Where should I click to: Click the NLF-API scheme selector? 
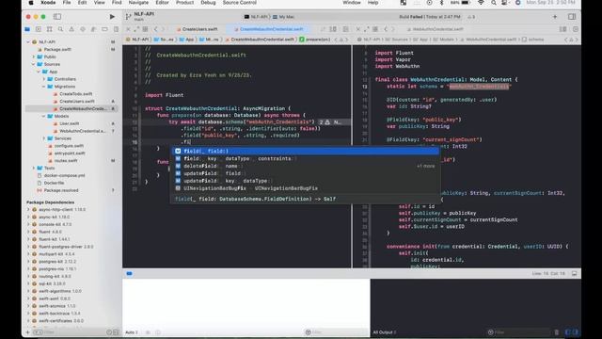[256, 17]
